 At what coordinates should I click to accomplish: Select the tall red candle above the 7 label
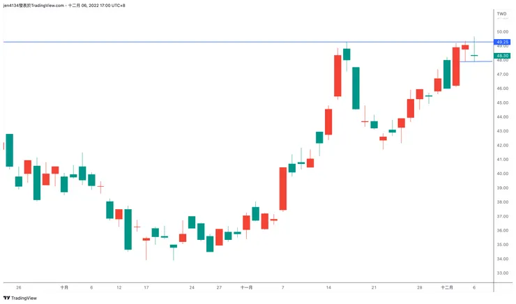(283, 188)
